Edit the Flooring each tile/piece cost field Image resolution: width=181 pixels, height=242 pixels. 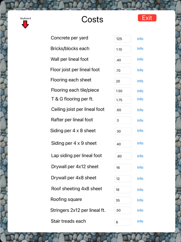tap(123, 91)
